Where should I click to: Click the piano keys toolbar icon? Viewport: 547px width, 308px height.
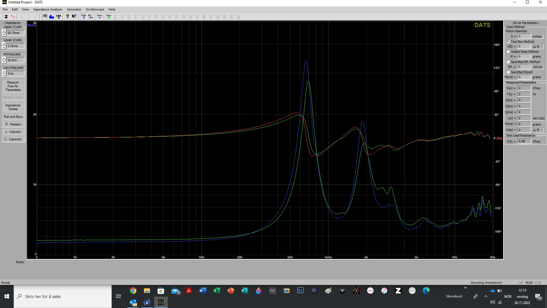pos(45,17)
